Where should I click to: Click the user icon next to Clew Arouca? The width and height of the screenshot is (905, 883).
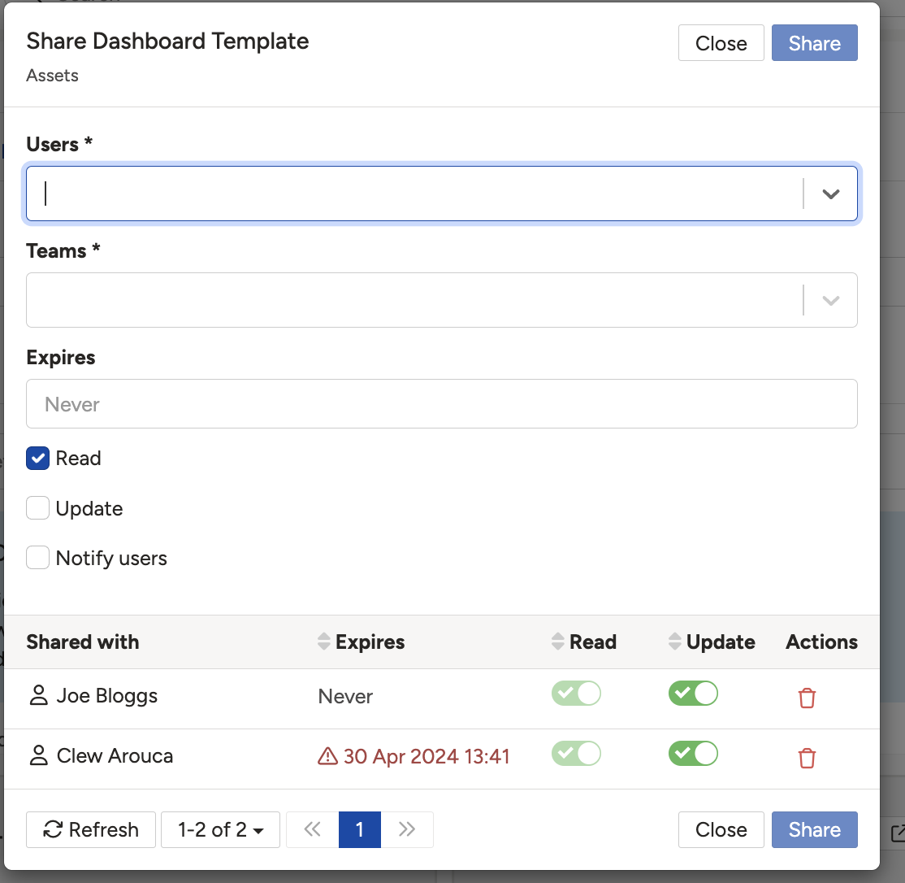pyautogui.click(x=39, y=755)
